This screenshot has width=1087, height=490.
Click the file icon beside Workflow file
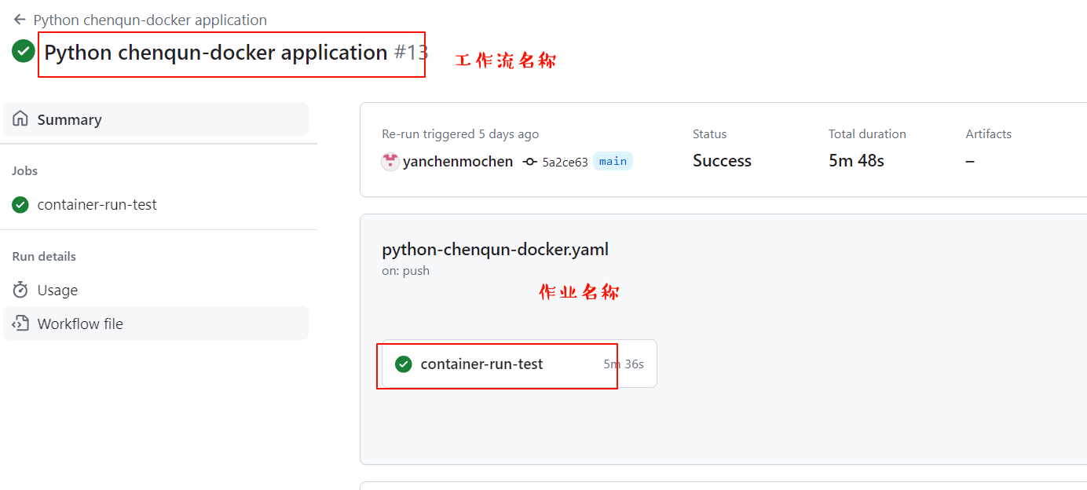click(x=20, y=324)
